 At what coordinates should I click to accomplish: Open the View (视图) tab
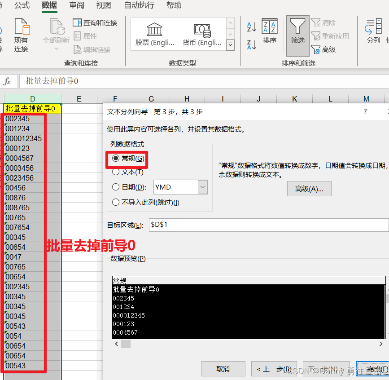104,5
